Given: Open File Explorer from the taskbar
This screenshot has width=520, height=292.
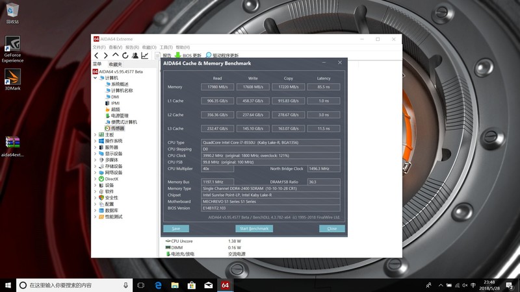Looking at the screenshot, I should click(175, 285).
